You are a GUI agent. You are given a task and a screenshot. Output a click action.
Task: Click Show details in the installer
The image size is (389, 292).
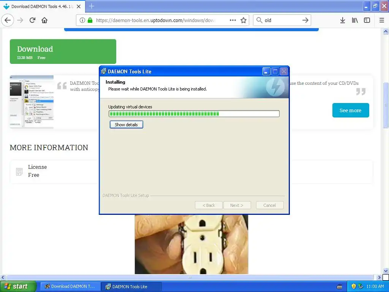[x=126, y=125]
